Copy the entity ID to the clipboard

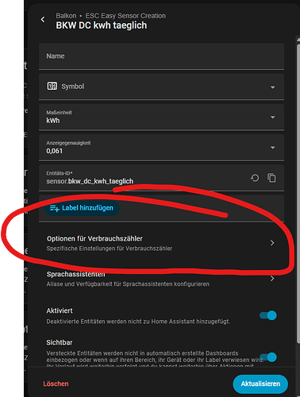click(x=271, y=178)
